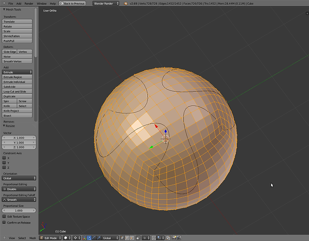
Task: Click the automerge editing icon
Action: tap(168, 238)
